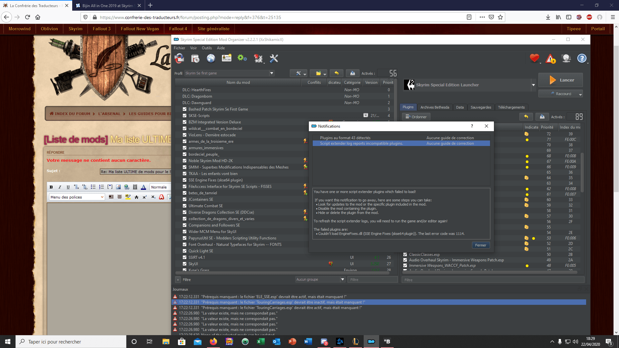The width and height of the screenshot is (619, 348).
Task: Expand the Profil dropdown
Action: (x=271, y=73)
